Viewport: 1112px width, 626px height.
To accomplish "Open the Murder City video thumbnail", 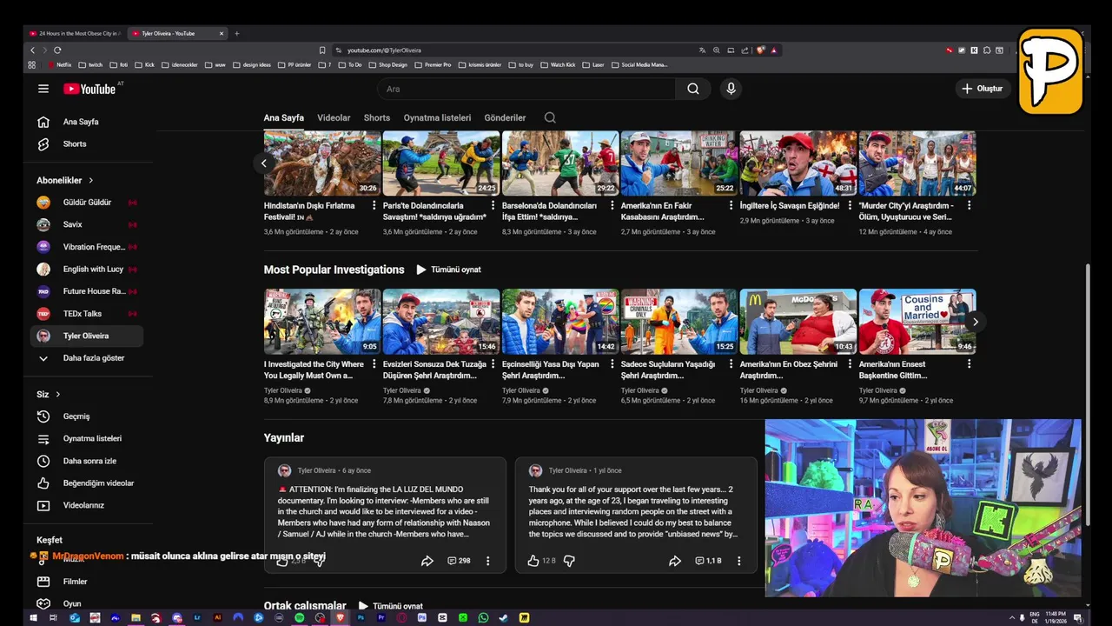I will 917,163.
